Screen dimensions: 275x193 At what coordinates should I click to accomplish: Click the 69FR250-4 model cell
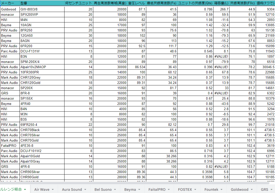[42, 125]
